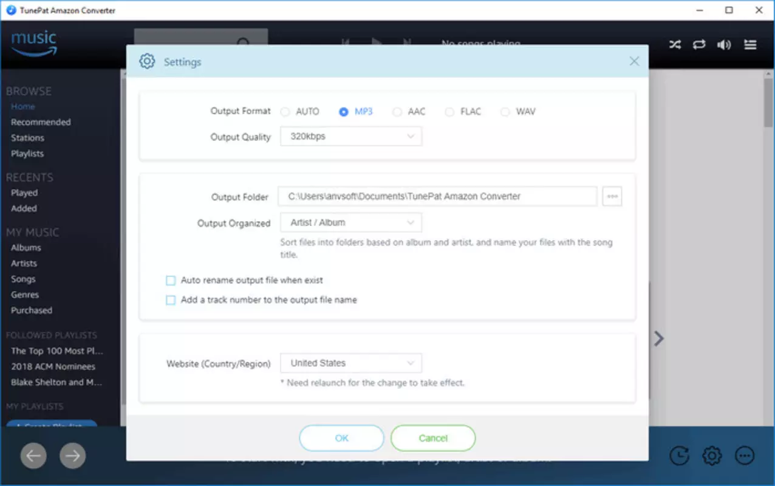Image resolution: width=775 pixels, height=486 pixels.
Task: Click the Cancel button
Action: pyautogui.click(x=433, y=438)
